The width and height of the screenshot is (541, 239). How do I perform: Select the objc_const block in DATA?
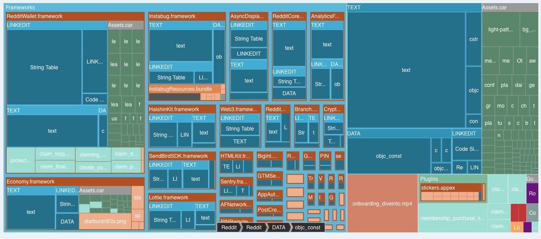tap(389, 156)
